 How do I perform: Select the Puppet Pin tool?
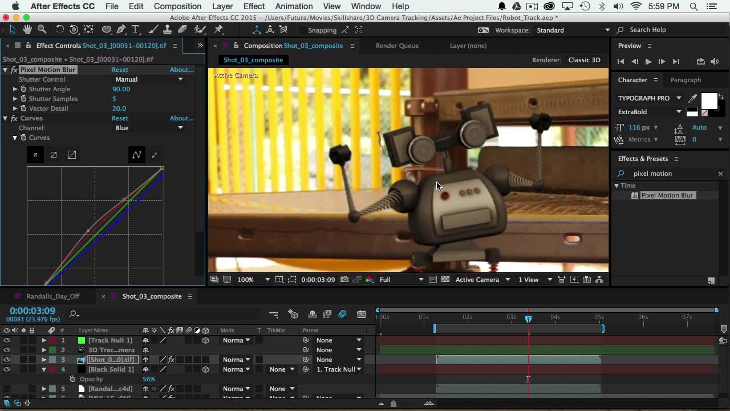(x=218, y=29)
